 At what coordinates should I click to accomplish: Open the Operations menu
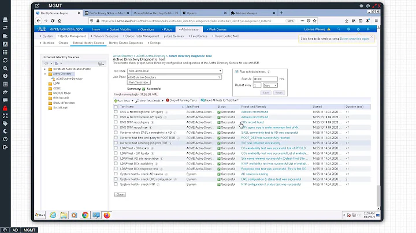[x=146, y=29]
